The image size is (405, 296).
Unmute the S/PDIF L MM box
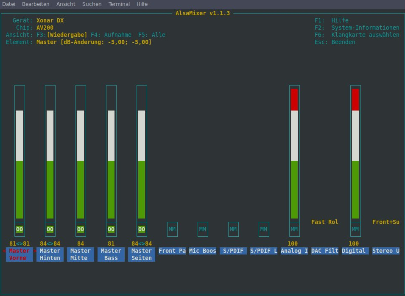coord(264,229)
